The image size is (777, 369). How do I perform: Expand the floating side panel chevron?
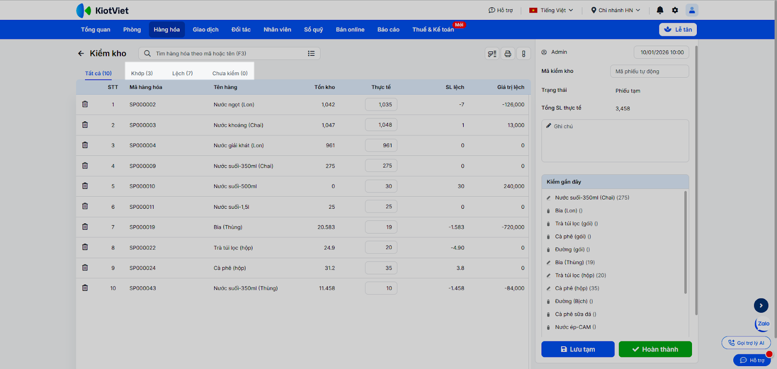pos(761,305)
